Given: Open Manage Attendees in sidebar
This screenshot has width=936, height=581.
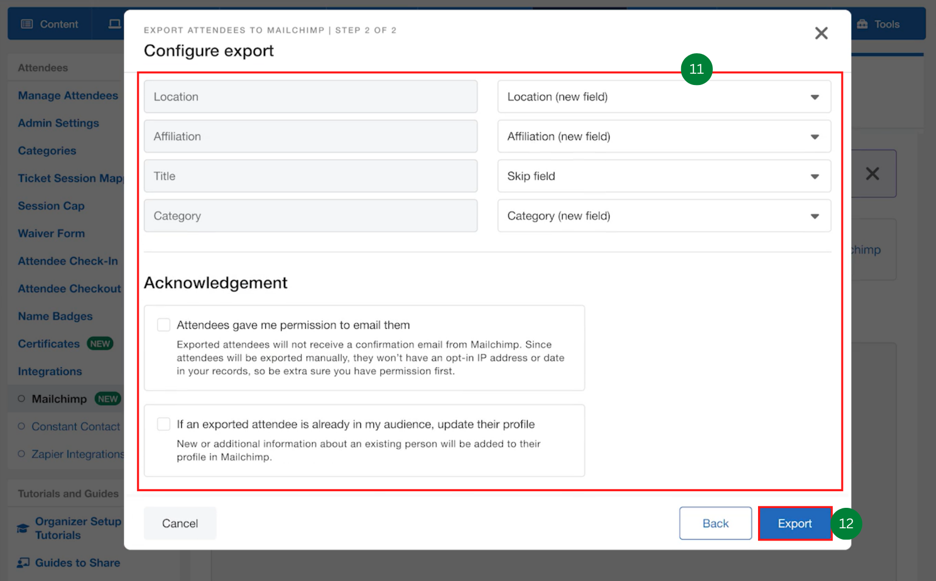Looking at the screenshot, I should point(68,95).
